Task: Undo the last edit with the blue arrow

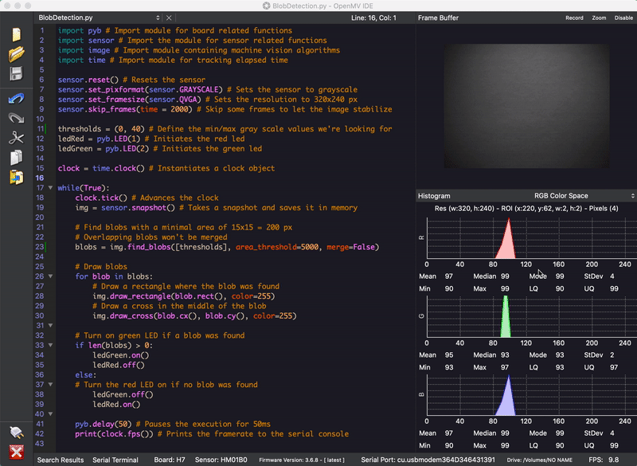Action: (16, 98)
